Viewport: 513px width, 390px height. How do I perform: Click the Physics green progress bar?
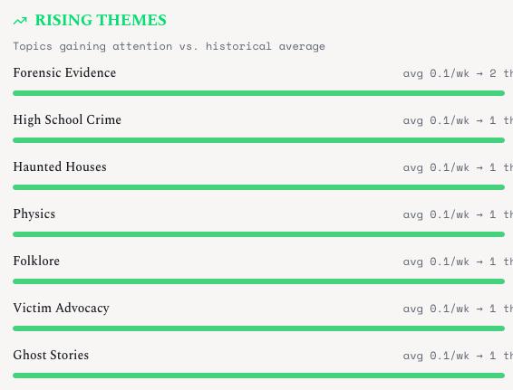pyautogui.click(x=259, y=234)
